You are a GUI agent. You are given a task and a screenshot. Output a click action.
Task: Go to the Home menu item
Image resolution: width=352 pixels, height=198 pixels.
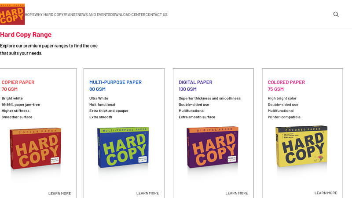pyautogui.click(x=30, y=15)
